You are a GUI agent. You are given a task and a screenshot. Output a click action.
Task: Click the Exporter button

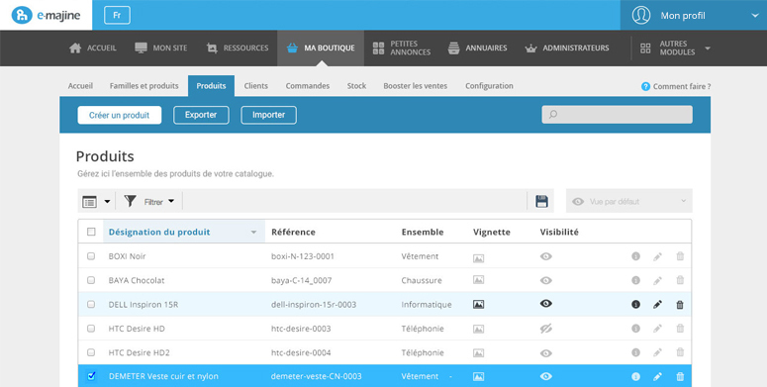pyautogui.click(x=201, y=115)
